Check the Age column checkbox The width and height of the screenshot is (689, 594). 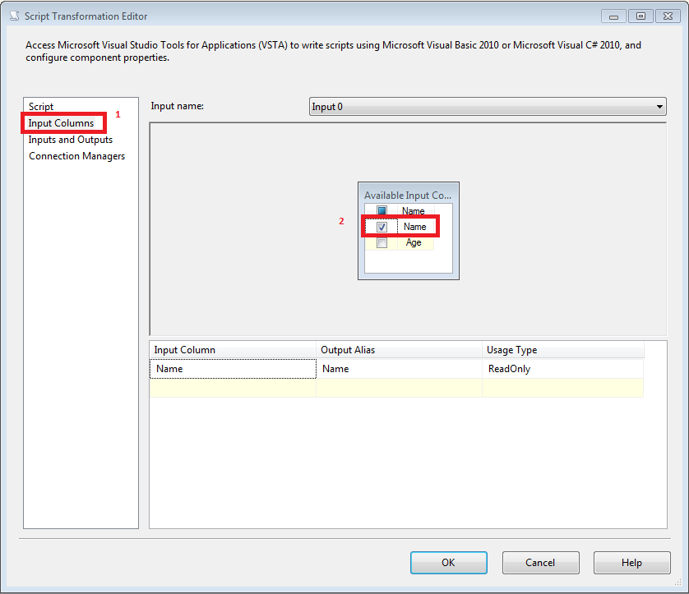[x=381, y=242]
